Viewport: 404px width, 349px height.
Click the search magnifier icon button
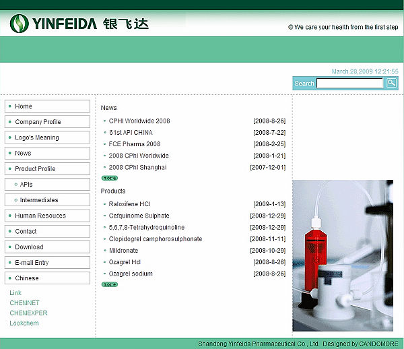(x=391, y=83)
